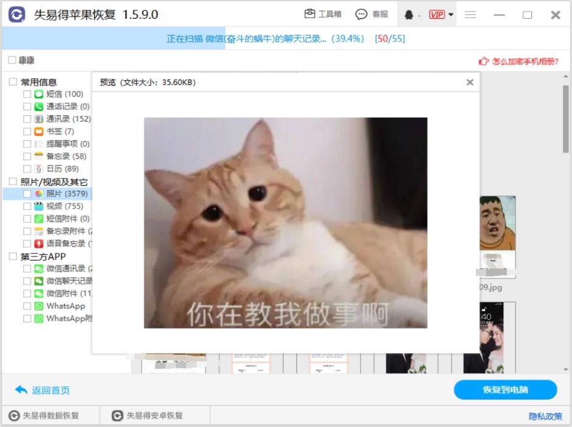This screenshot has height=427, width=572.
Task: Contact 客服 customer service
Action: (372, 13)
